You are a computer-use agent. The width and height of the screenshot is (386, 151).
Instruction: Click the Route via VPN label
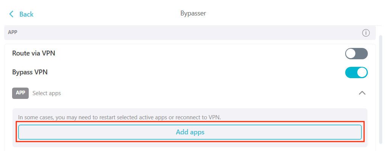pyautogui.click(x=34, y=54)
